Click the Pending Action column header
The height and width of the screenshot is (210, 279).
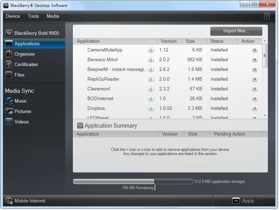236,134
